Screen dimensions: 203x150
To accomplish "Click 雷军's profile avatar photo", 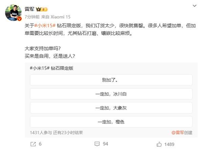I will (13, 12).
